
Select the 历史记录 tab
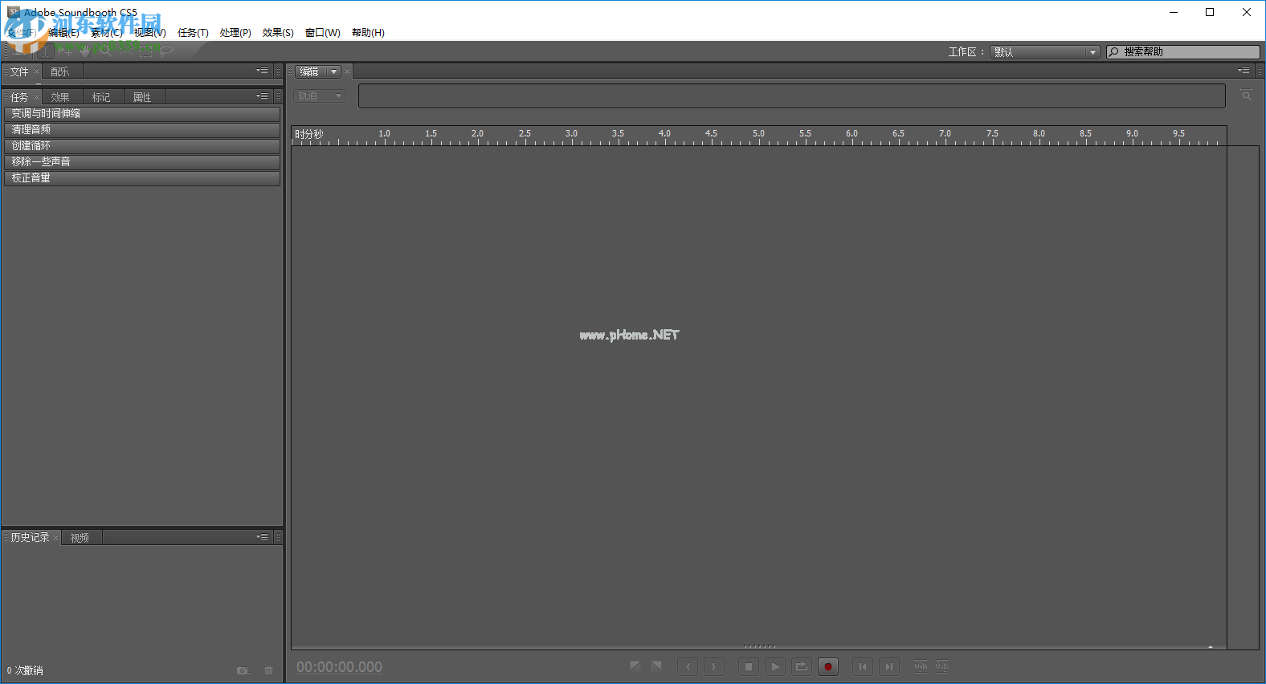31,538
